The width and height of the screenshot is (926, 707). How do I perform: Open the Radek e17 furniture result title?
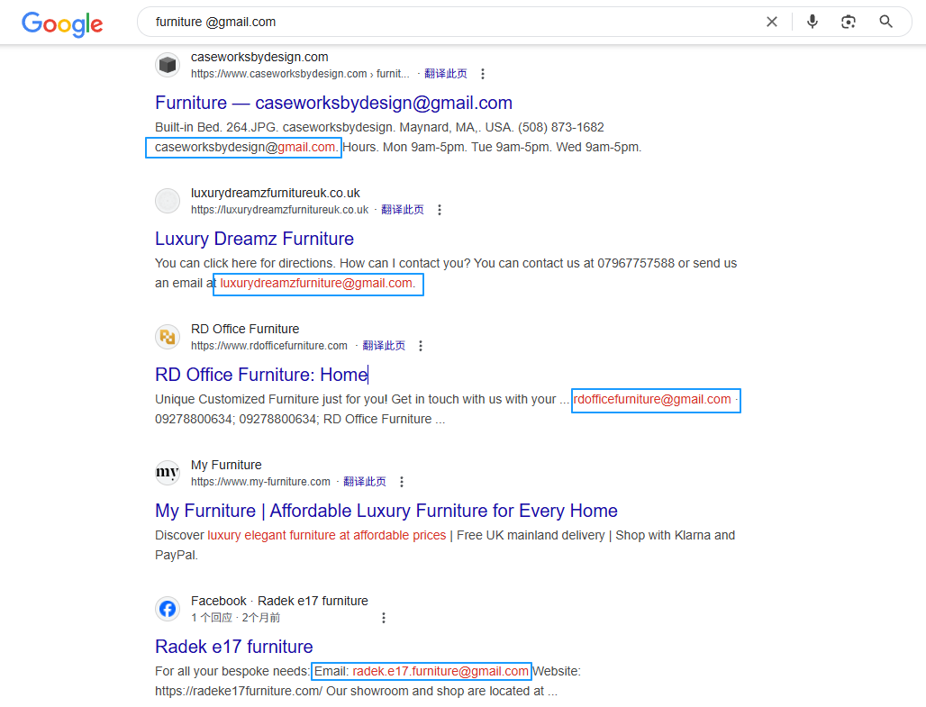coord(234,646)
